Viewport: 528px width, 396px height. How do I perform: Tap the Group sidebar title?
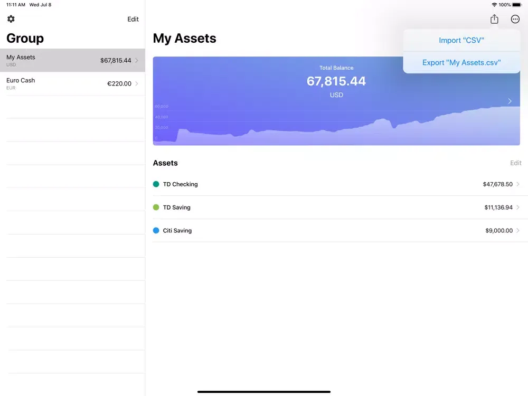click(25, 38)
